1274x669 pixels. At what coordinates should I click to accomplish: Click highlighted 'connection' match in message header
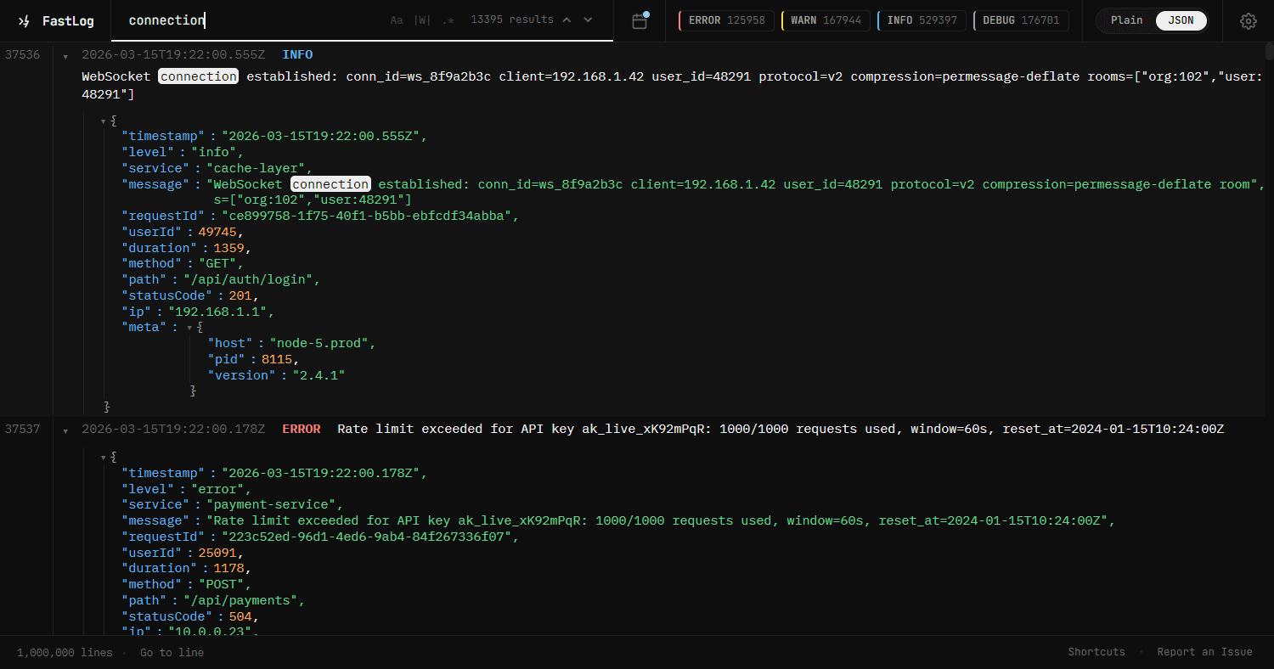click(199, 76)
